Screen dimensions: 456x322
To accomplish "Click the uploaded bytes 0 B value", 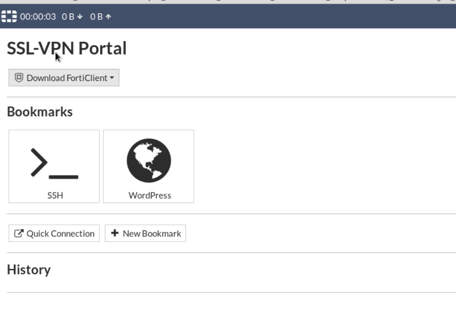I will 96,17.
